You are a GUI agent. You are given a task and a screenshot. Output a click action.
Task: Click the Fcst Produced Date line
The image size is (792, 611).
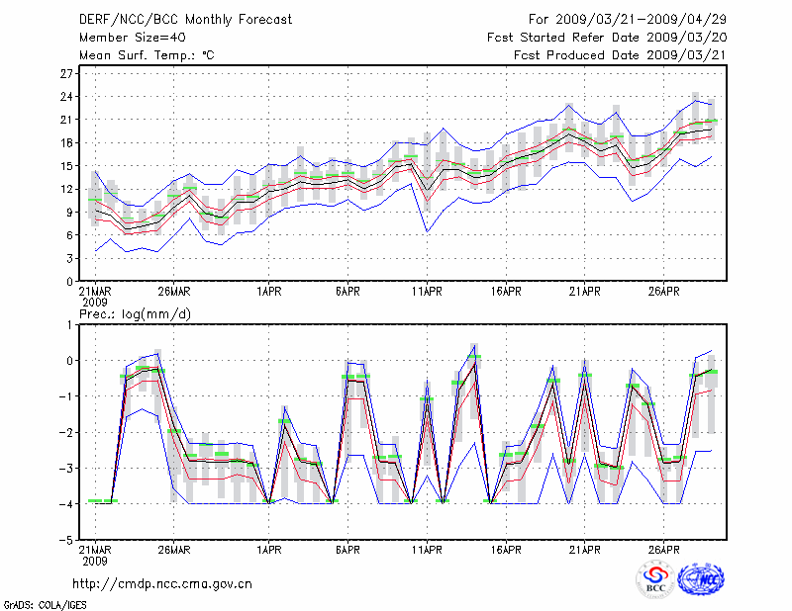pos(614,55)
